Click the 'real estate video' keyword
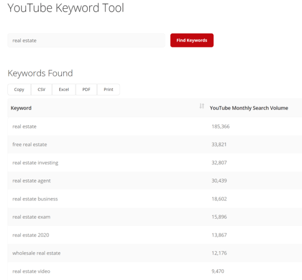 point(31,271)
